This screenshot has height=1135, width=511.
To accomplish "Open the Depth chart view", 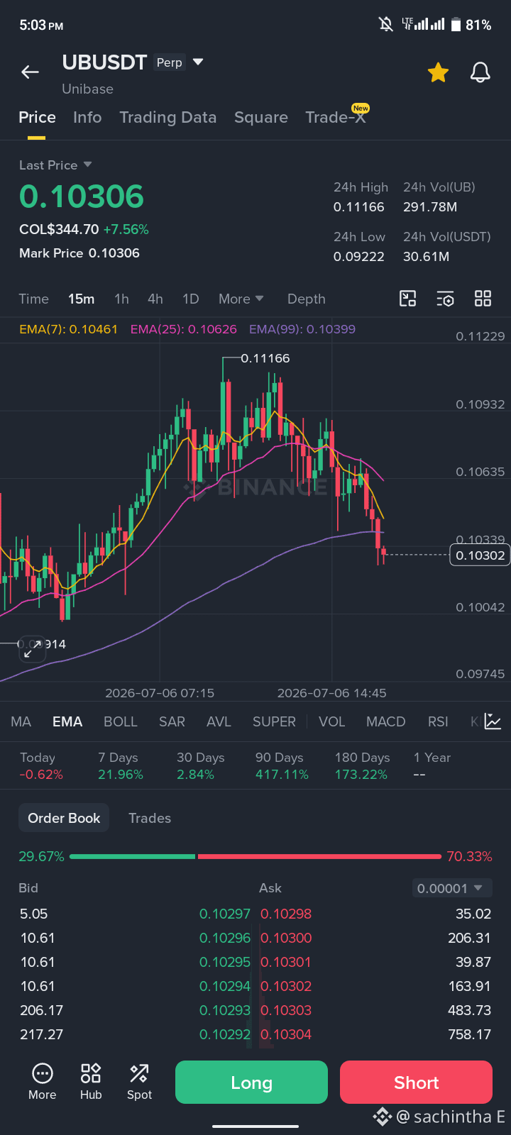I will [306, 299].
